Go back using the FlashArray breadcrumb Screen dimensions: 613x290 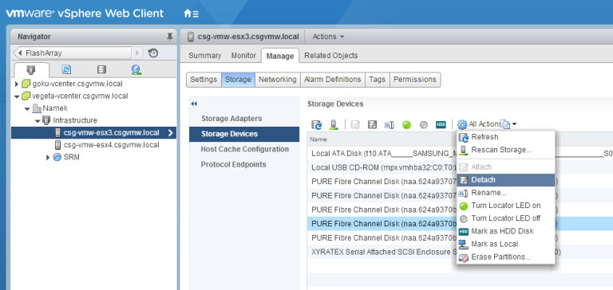tap(72, 53)
